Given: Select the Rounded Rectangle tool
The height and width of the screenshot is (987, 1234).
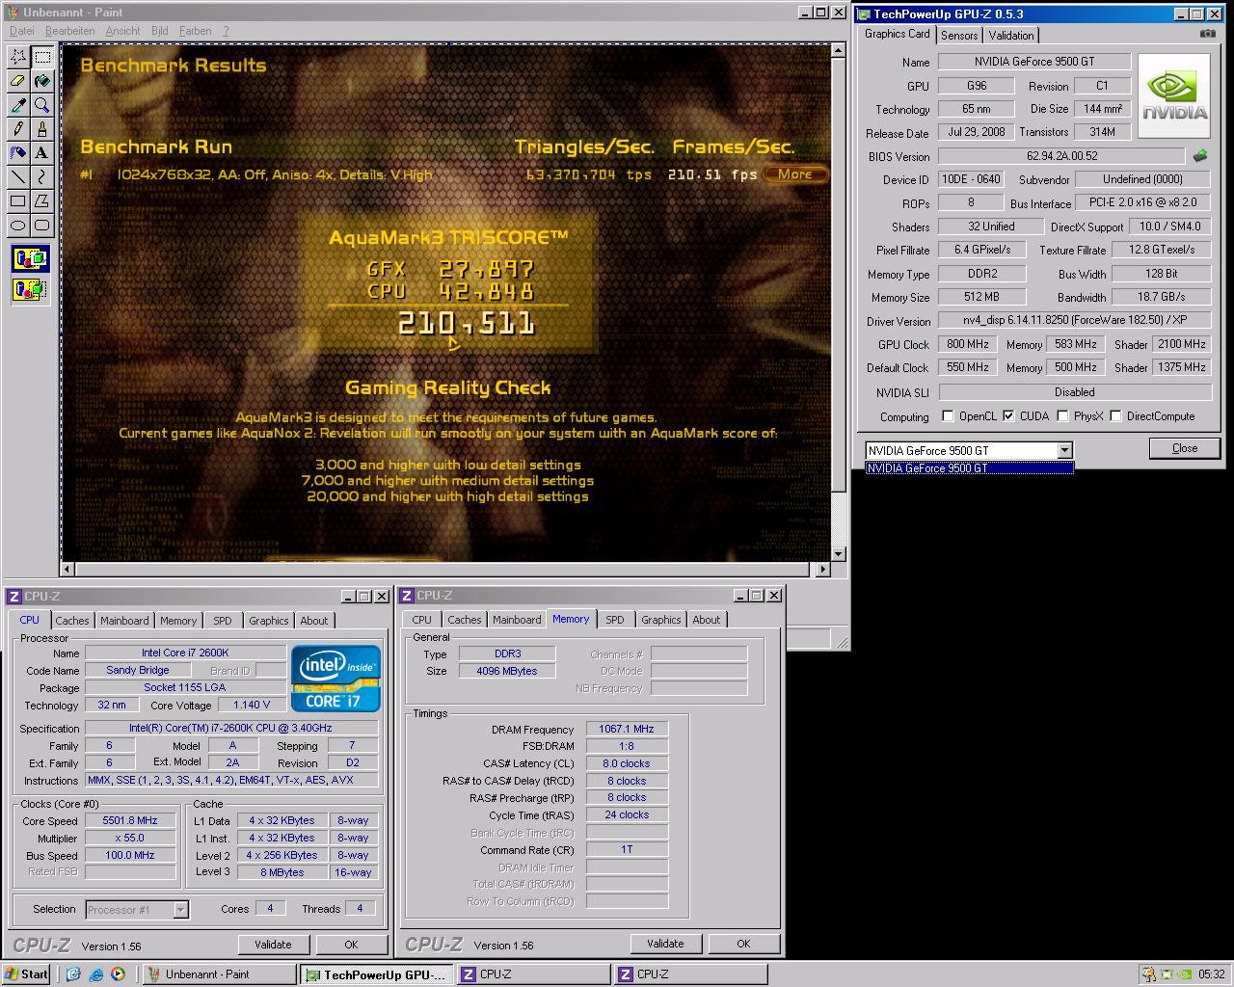Looking at the screenshot, I should tap(42, 226).
